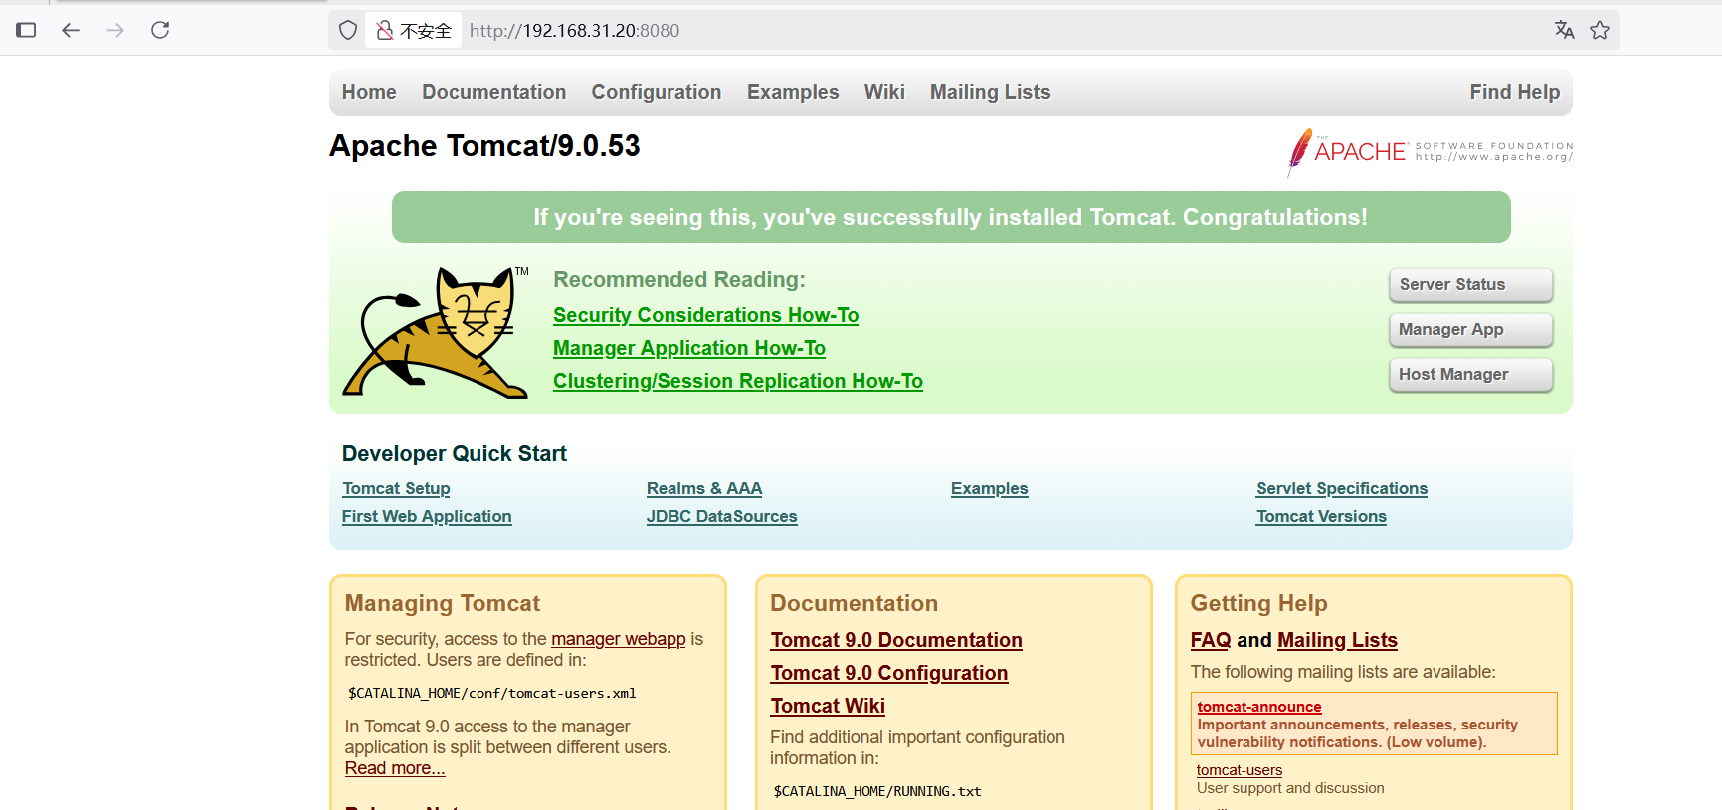
Task: Click Find Help in the nav bar
Action: (1514, 92)
